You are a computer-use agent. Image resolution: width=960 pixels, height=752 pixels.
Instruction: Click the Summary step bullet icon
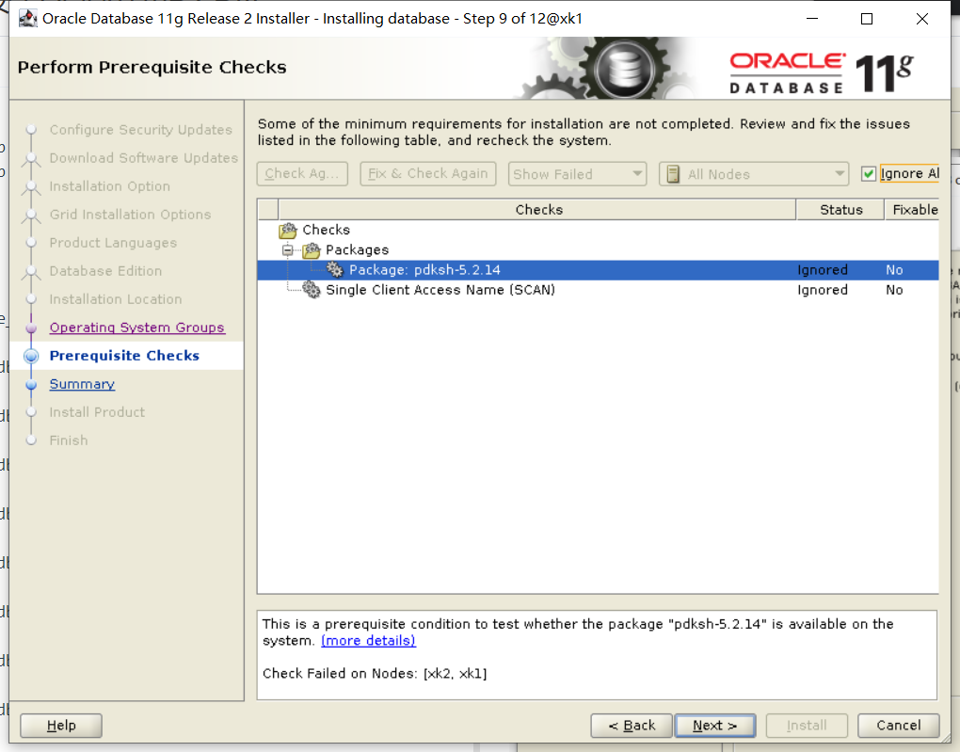coord(31,385)
